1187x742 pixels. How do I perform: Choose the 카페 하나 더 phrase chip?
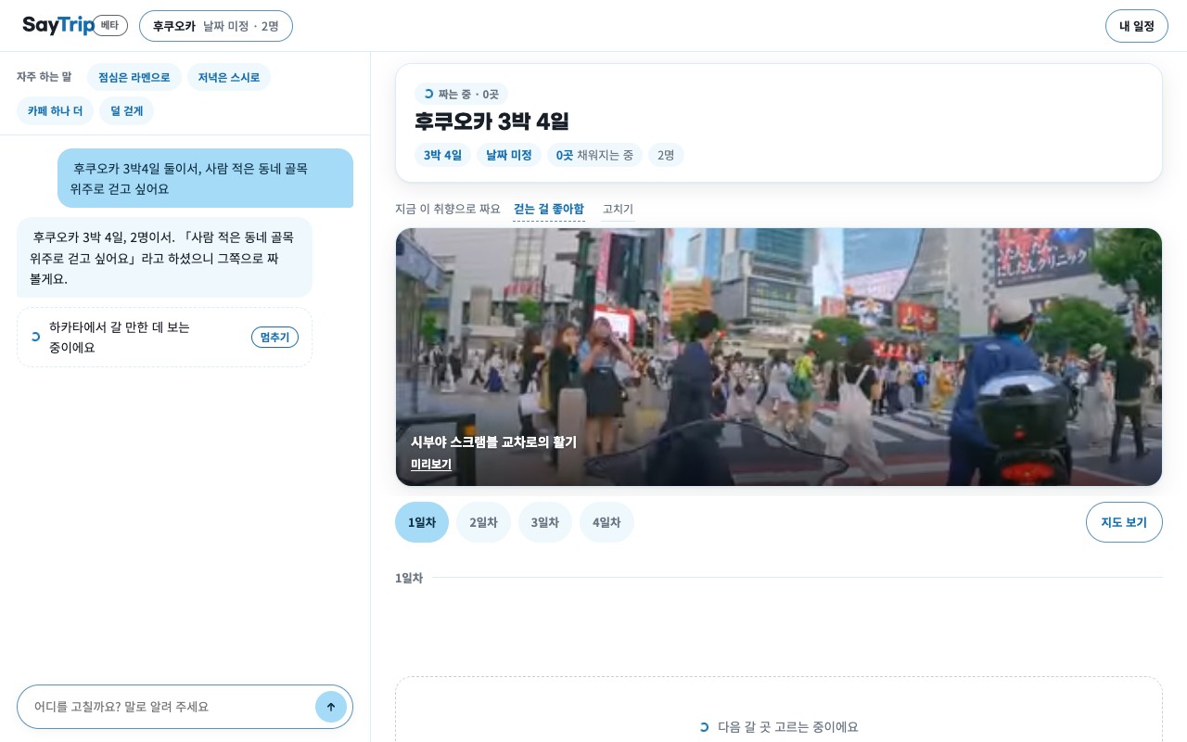pyautogui.click(x=55, y=110)
